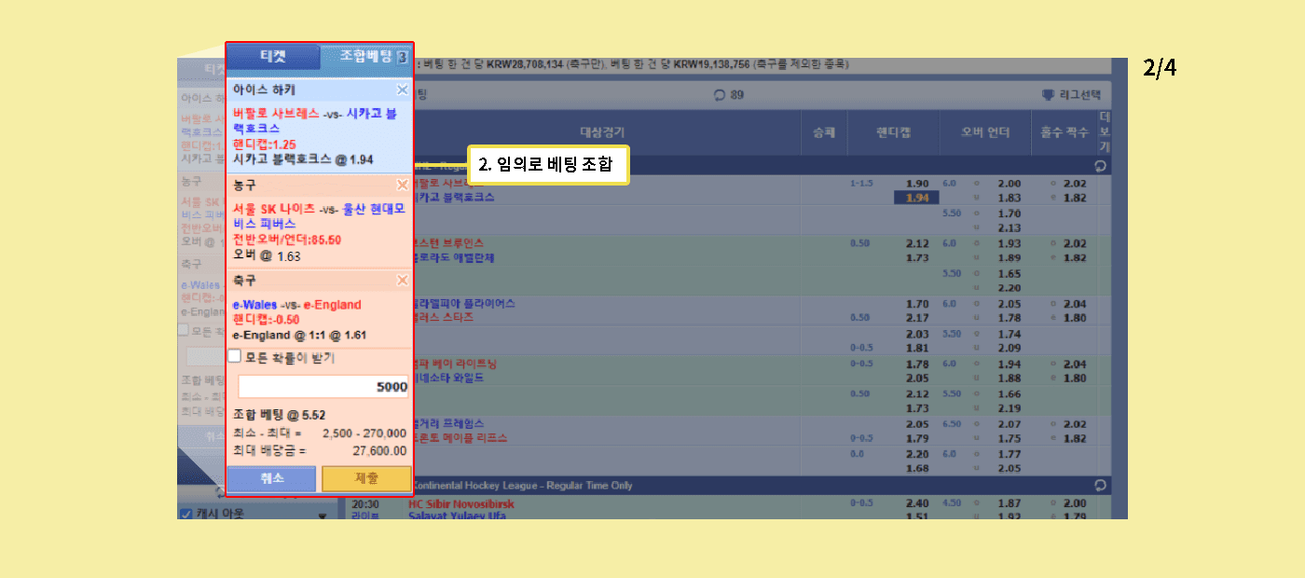Refresh the first league section header

1100,166
